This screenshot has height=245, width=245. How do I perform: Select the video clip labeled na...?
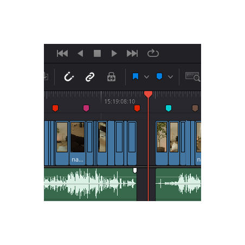pyautogui.click(x=78, y=143)
